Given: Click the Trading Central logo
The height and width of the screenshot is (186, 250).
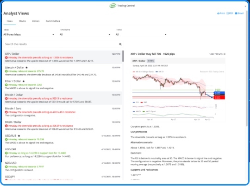Looking at the screenshot, I should (x=112, y=6).
